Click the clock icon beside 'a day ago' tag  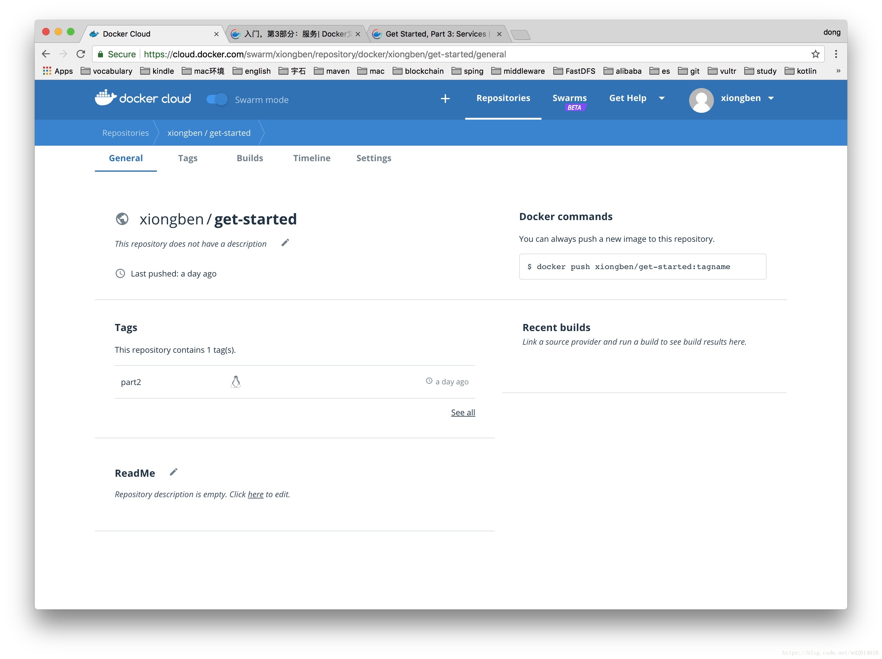pyautogui.click(x=429, y=381)
